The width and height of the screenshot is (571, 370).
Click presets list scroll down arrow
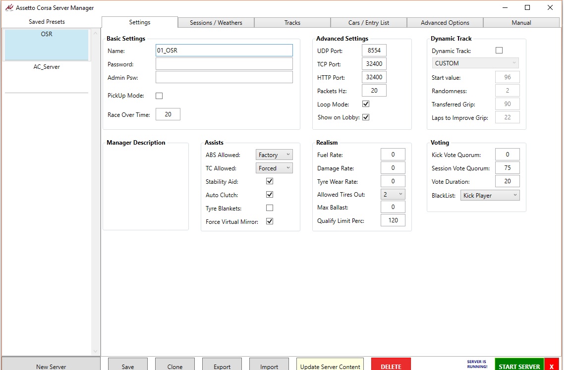click(95, 352)
